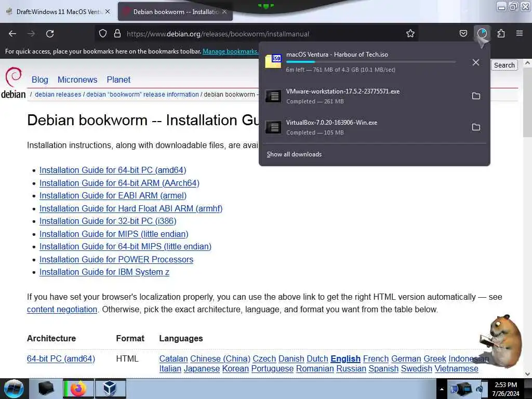Open the Blog navigation item
Screen dimensions: 532x399
click(x=39, y=79)
